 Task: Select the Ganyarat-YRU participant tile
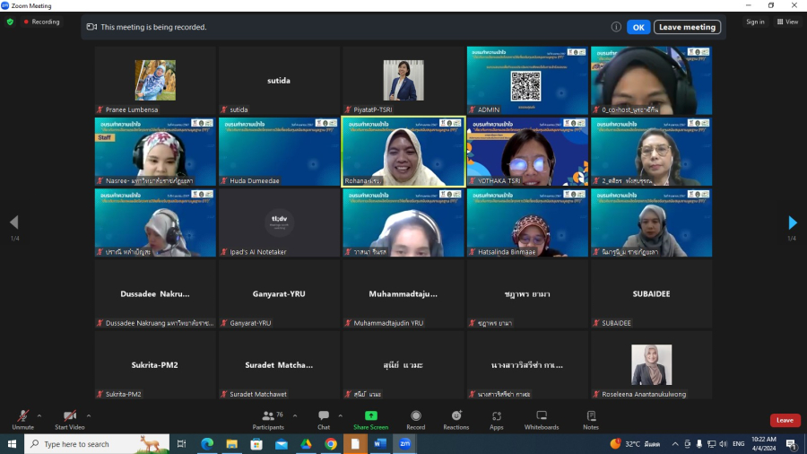point(279,293)
